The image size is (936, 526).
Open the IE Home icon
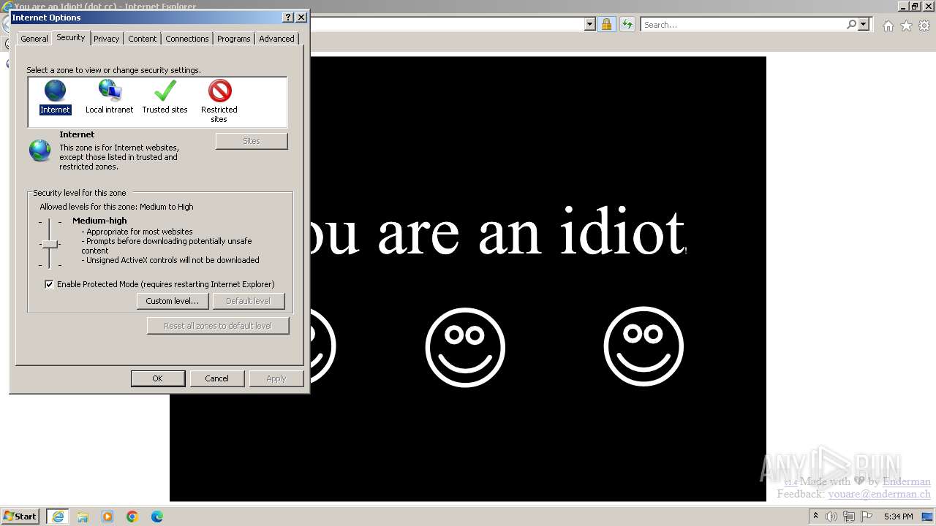[x=888, y=26]
